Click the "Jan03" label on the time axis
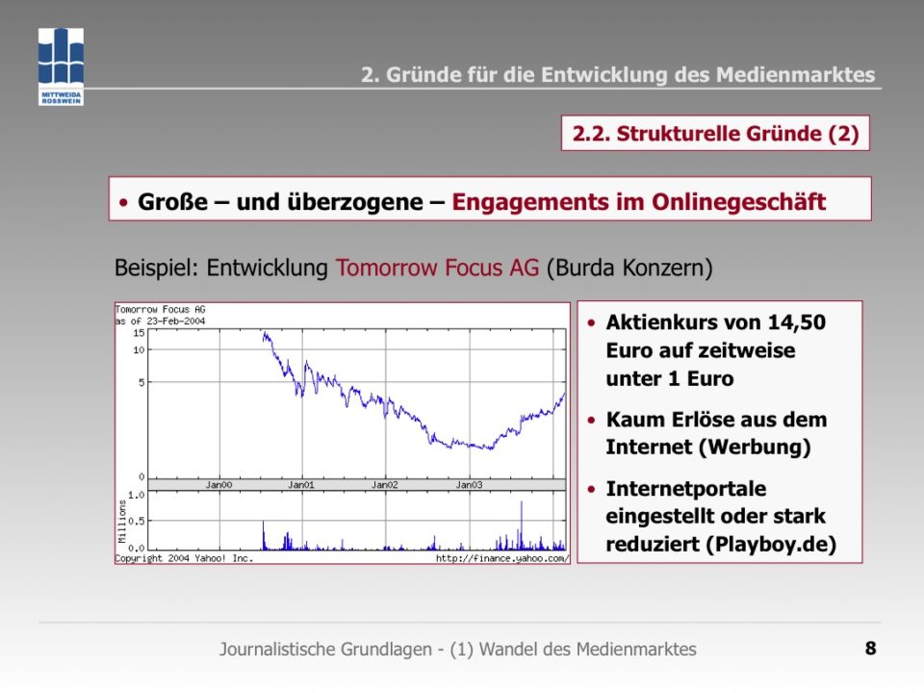The image size is (924, 693). tap(469, 485)
